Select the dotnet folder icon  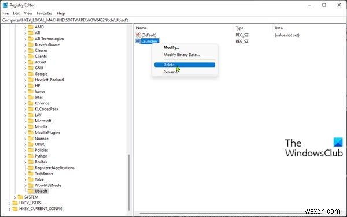pos(31,62)
